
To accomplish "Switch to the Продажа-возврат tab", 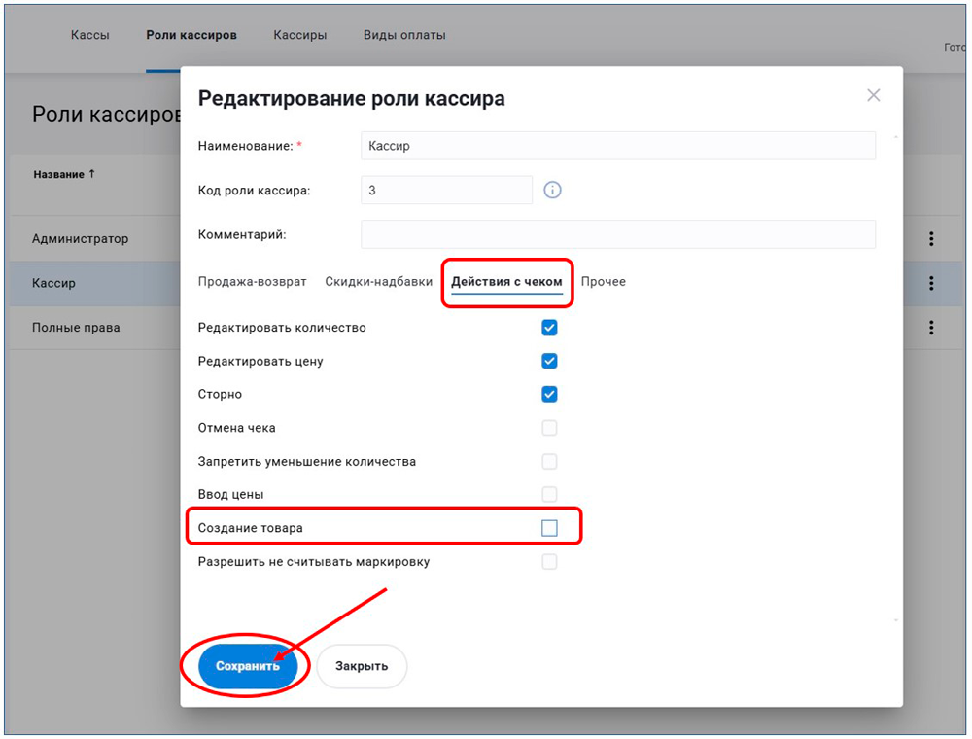I will click(x=252, y=282).
